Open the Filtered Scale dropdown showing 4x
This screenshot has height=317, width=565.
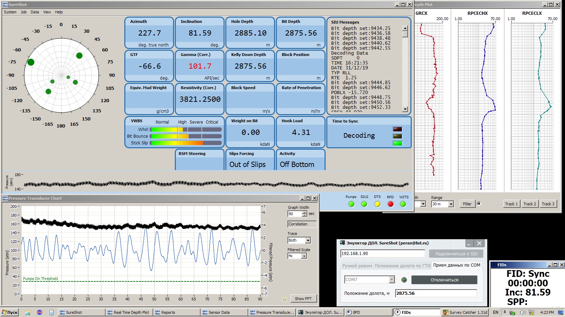coord(304,256)
